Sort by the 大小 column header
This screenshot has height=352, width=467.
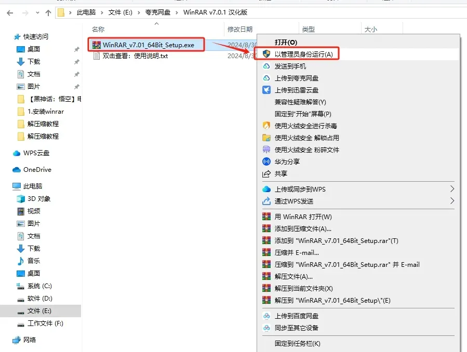(371, 29)
